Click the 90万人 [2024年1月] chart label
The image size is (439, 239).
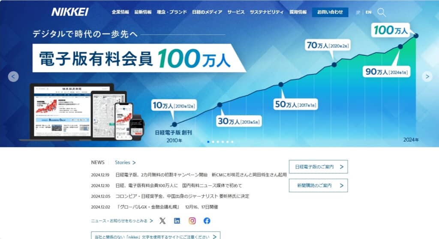pyautogui.click(x=386, y=72)
